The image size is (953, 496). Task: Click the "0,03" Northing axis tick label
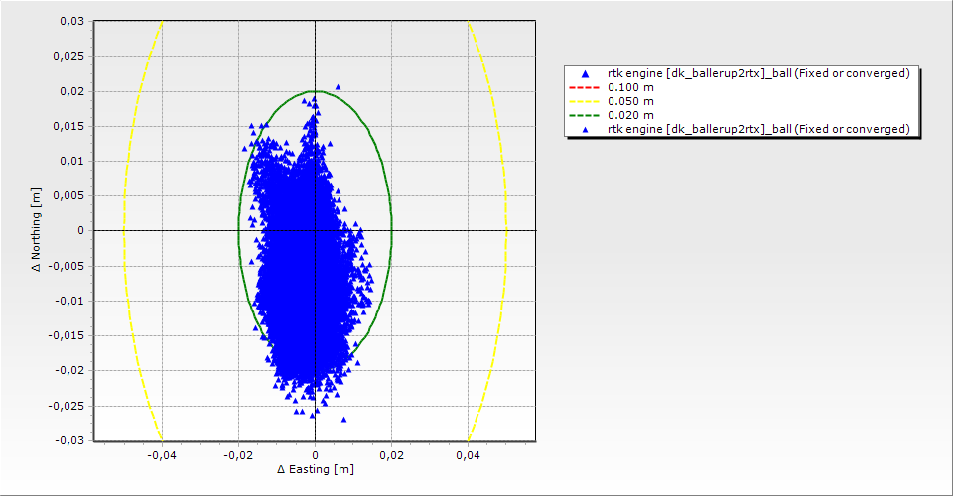tap(71, 21)
